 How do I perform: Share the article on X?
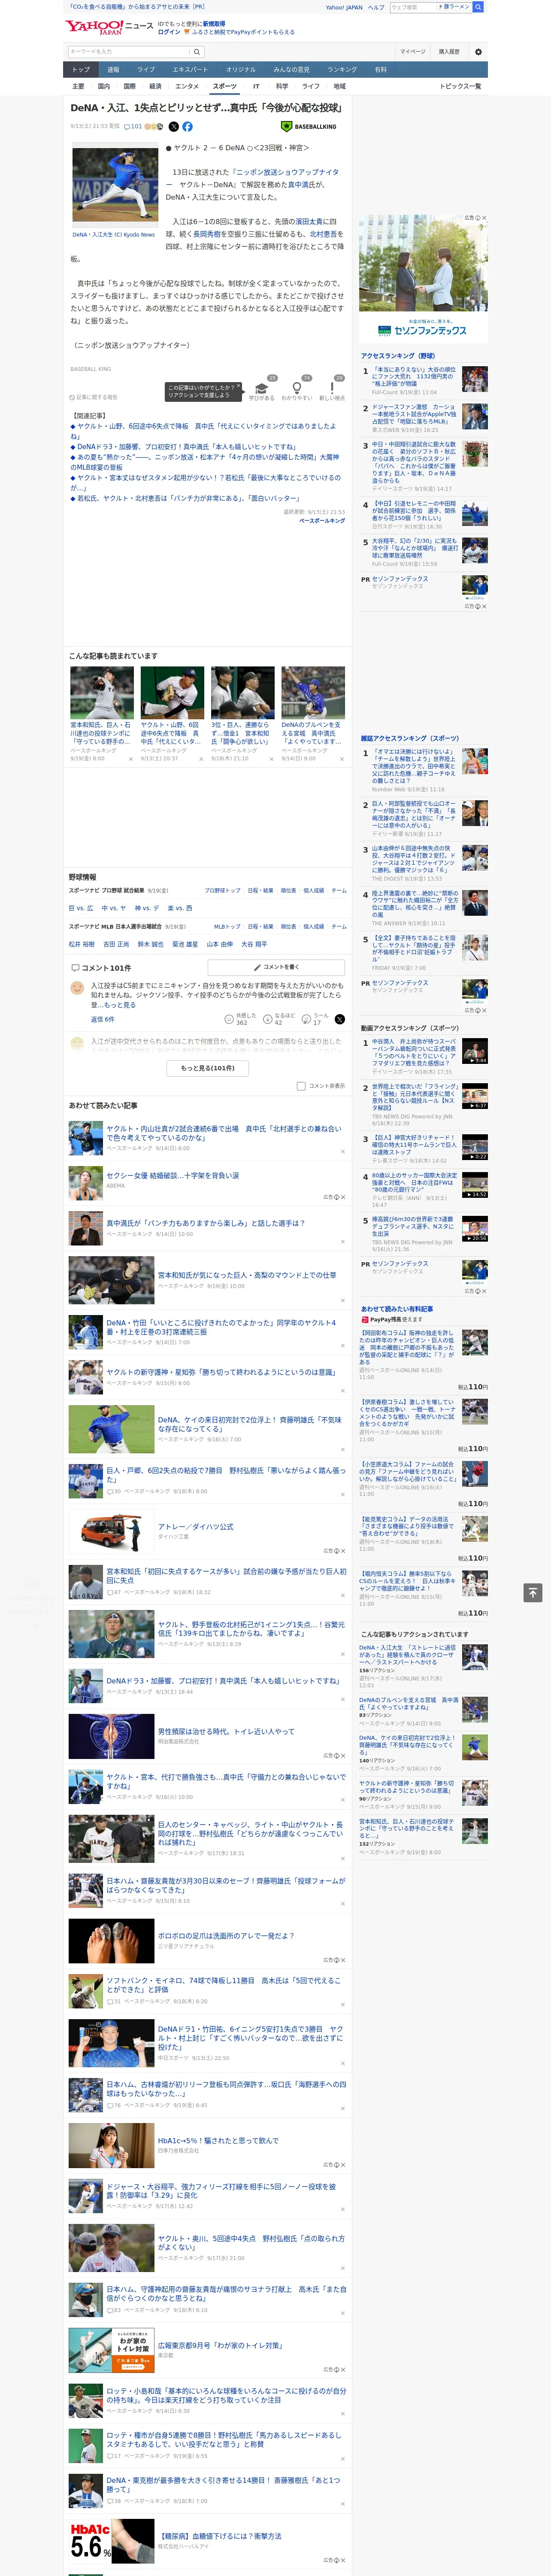click(174, 127)
